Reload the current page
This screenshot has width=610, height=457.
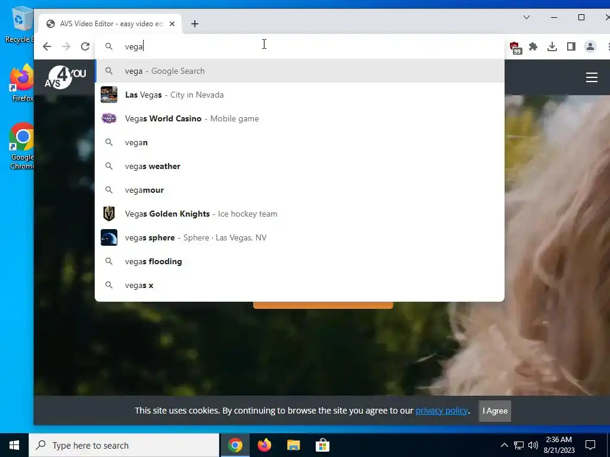85,46
